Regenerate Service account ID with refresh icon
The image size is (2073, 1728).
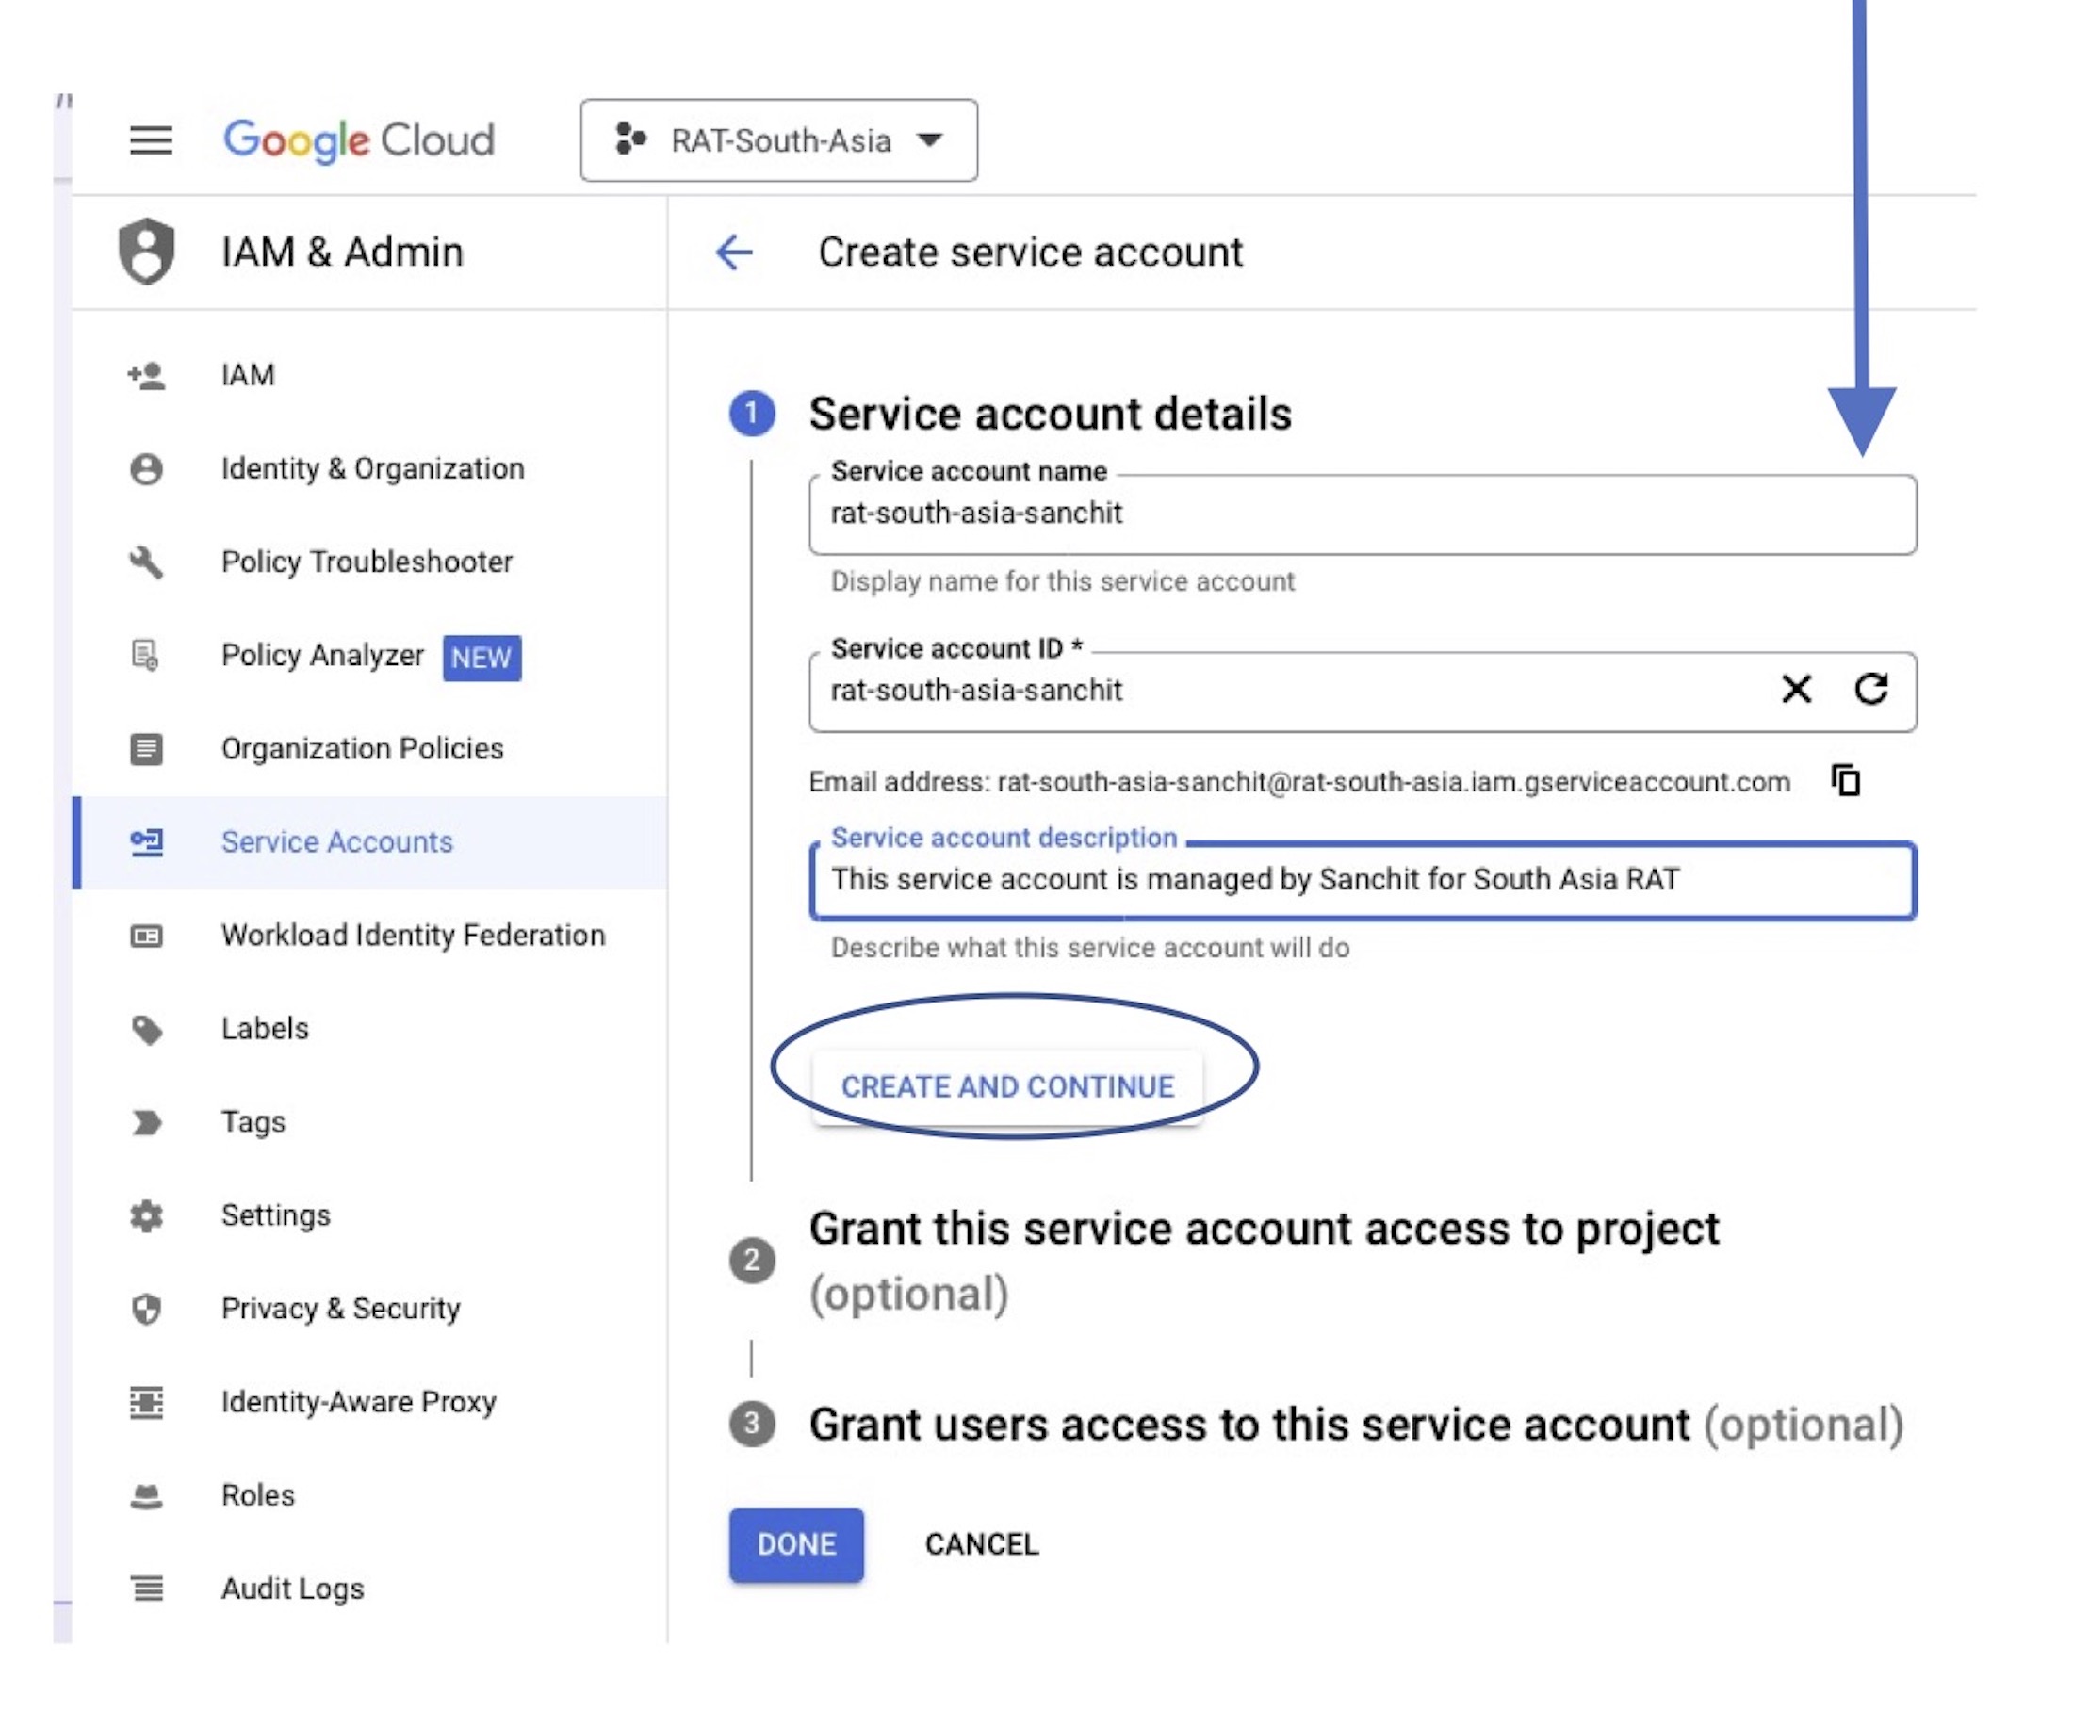pyautogui.click(x=1871, y=689)
